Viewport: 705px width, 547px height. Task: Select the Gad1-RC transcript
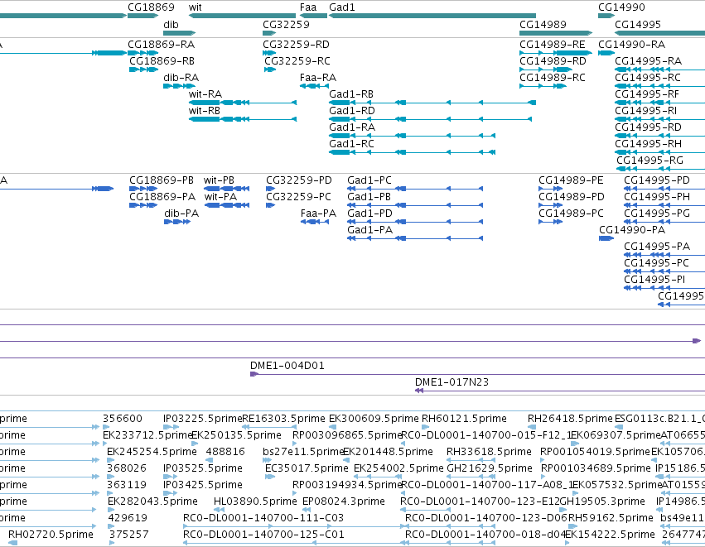pyautogui.click(x=413, y=153)
